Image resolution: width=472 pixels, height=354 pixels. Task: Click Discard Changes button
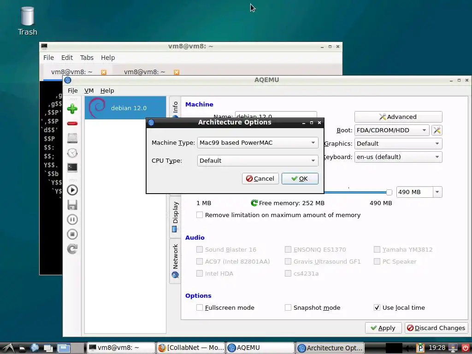tap(436, 328)
